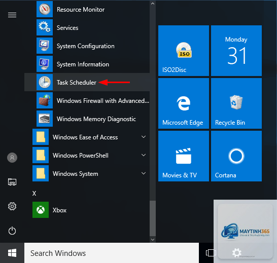Open the Windows Ease of Access folder icon
The width and height of the screenshot is (277, 263).
(41, 137)
